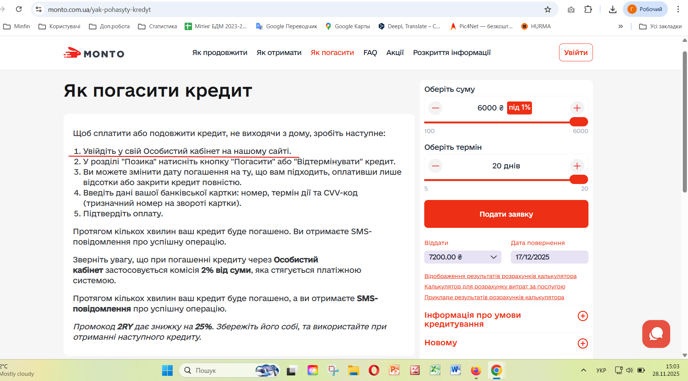The height and width of the screenshot is (381, 688).
Task: Open Windows Start menu
Action: (x=167, y=370)
